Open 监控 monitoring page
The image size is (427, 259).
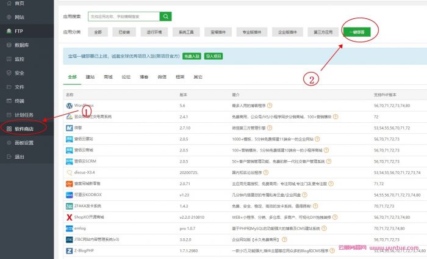tap(20, 59)
